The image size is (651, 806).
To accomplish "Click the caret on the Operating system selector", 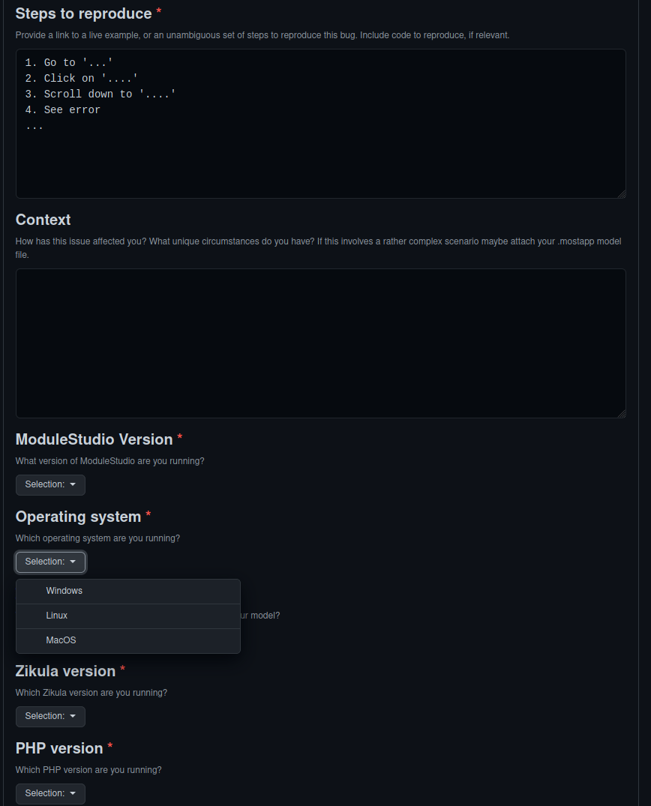I will click(x=72, y=562).
